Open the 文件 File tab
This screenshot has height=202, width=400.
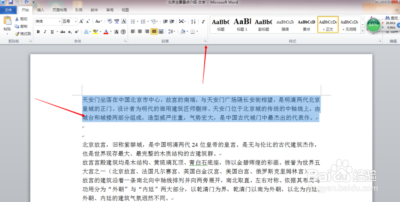click(8, 10)
